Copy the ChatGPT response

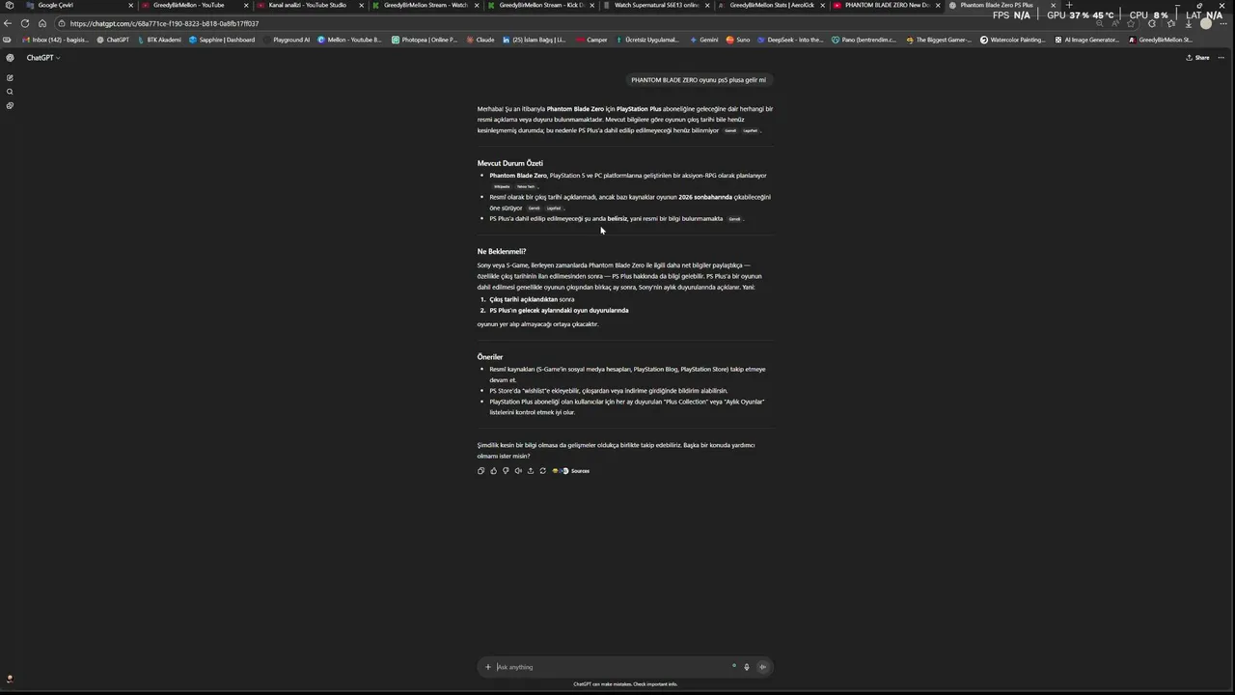(481, 471)
